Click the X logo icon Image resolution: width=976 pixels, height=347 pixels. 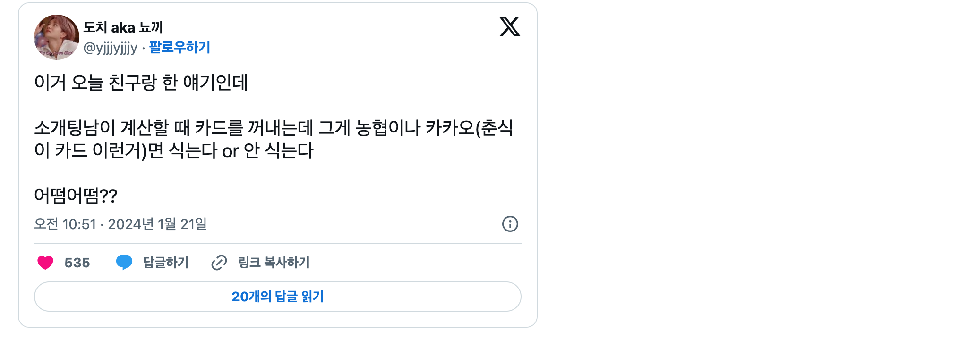(509, 26)
